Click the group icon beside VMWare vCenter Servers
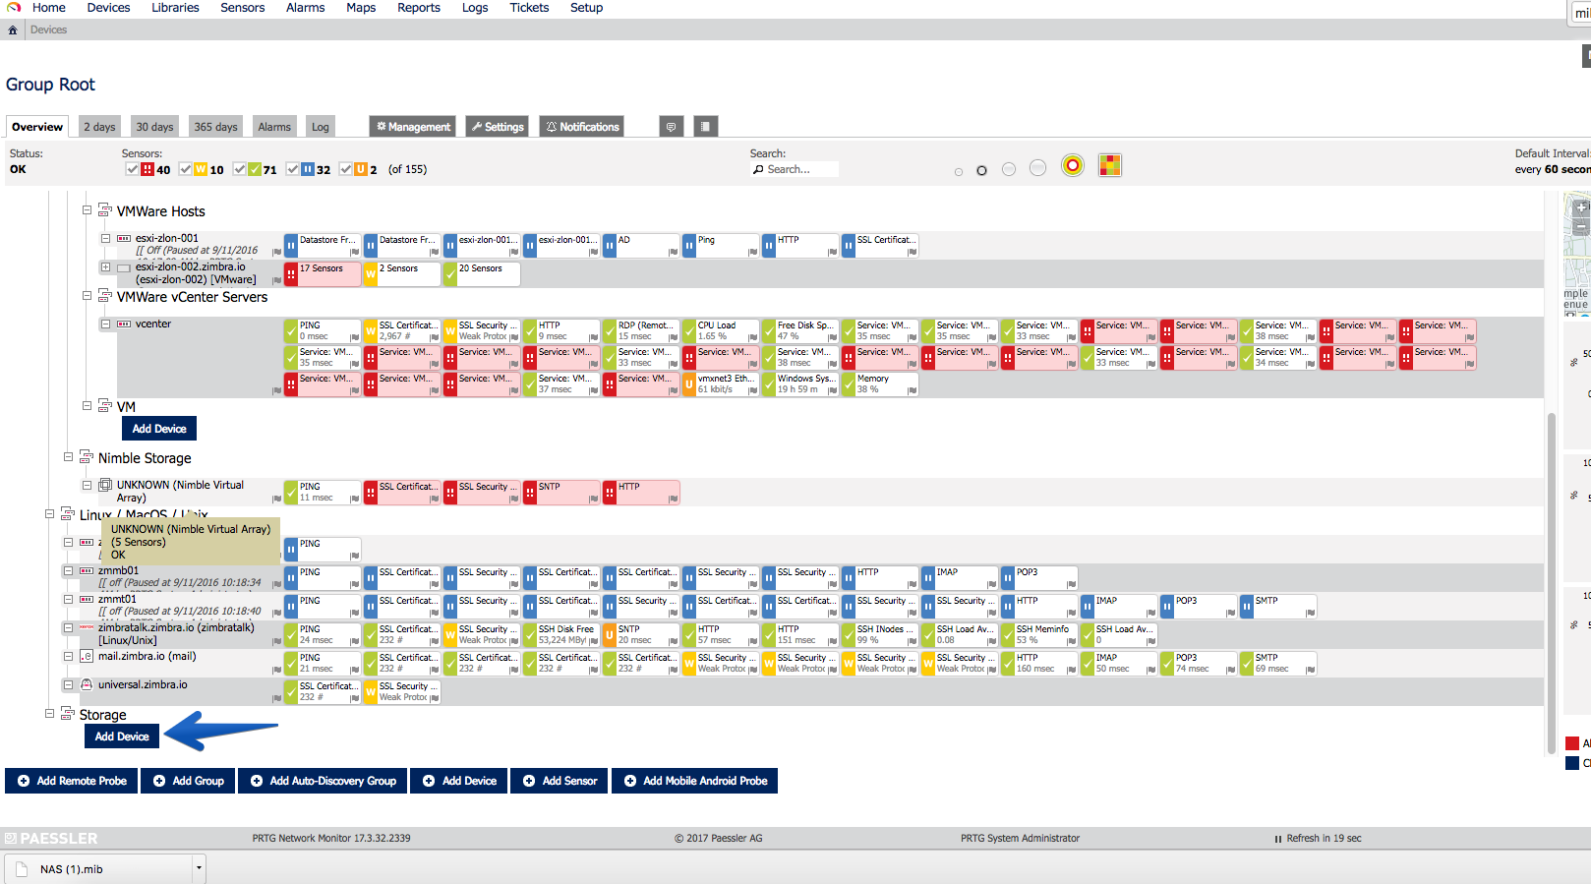 tap(105, 296)
